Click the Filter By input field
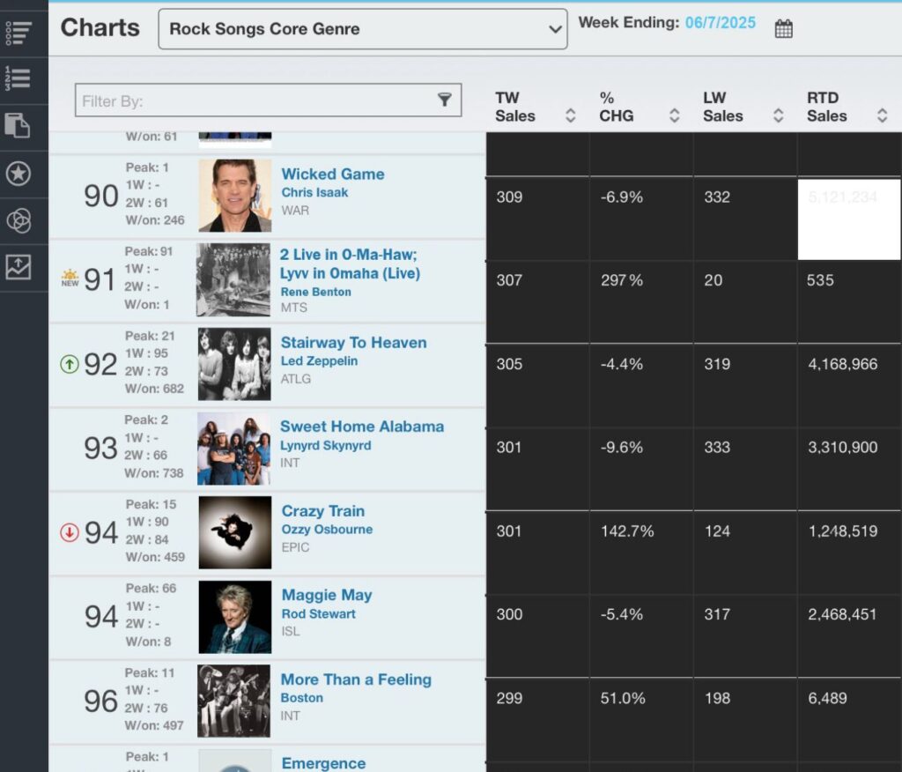The width and height of the screenshot is (902, 772). tap(268, 100)
